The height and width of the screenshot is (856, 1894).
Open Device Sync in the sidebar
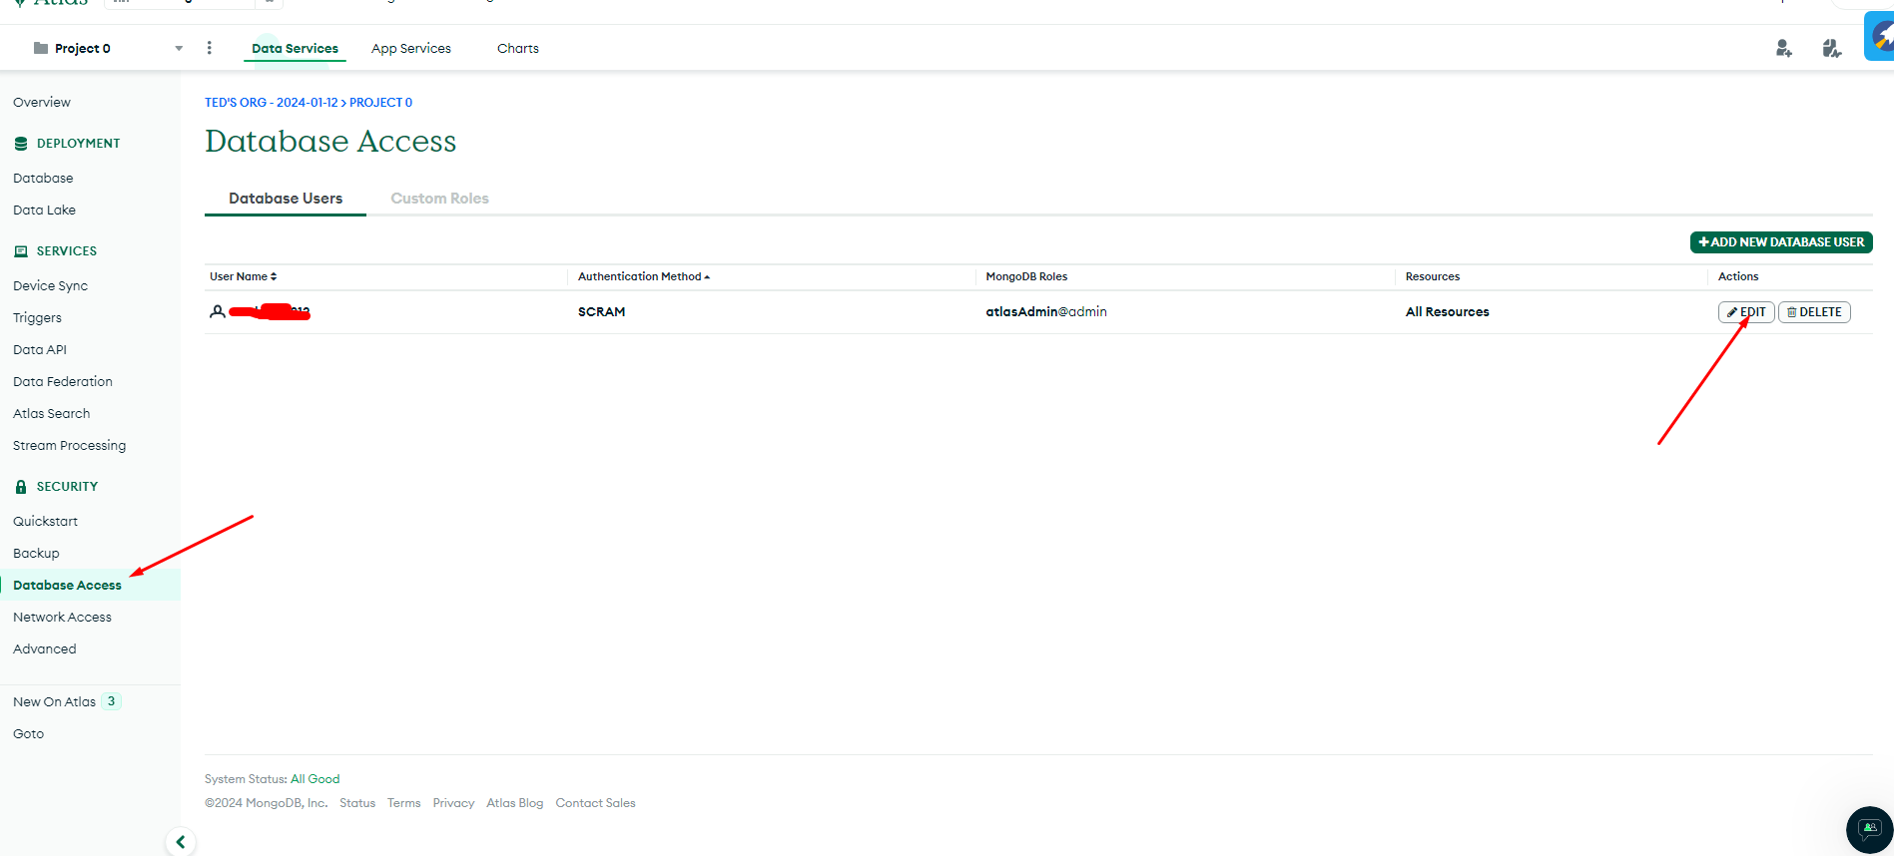pyautogui.click(x=50, y=285)
